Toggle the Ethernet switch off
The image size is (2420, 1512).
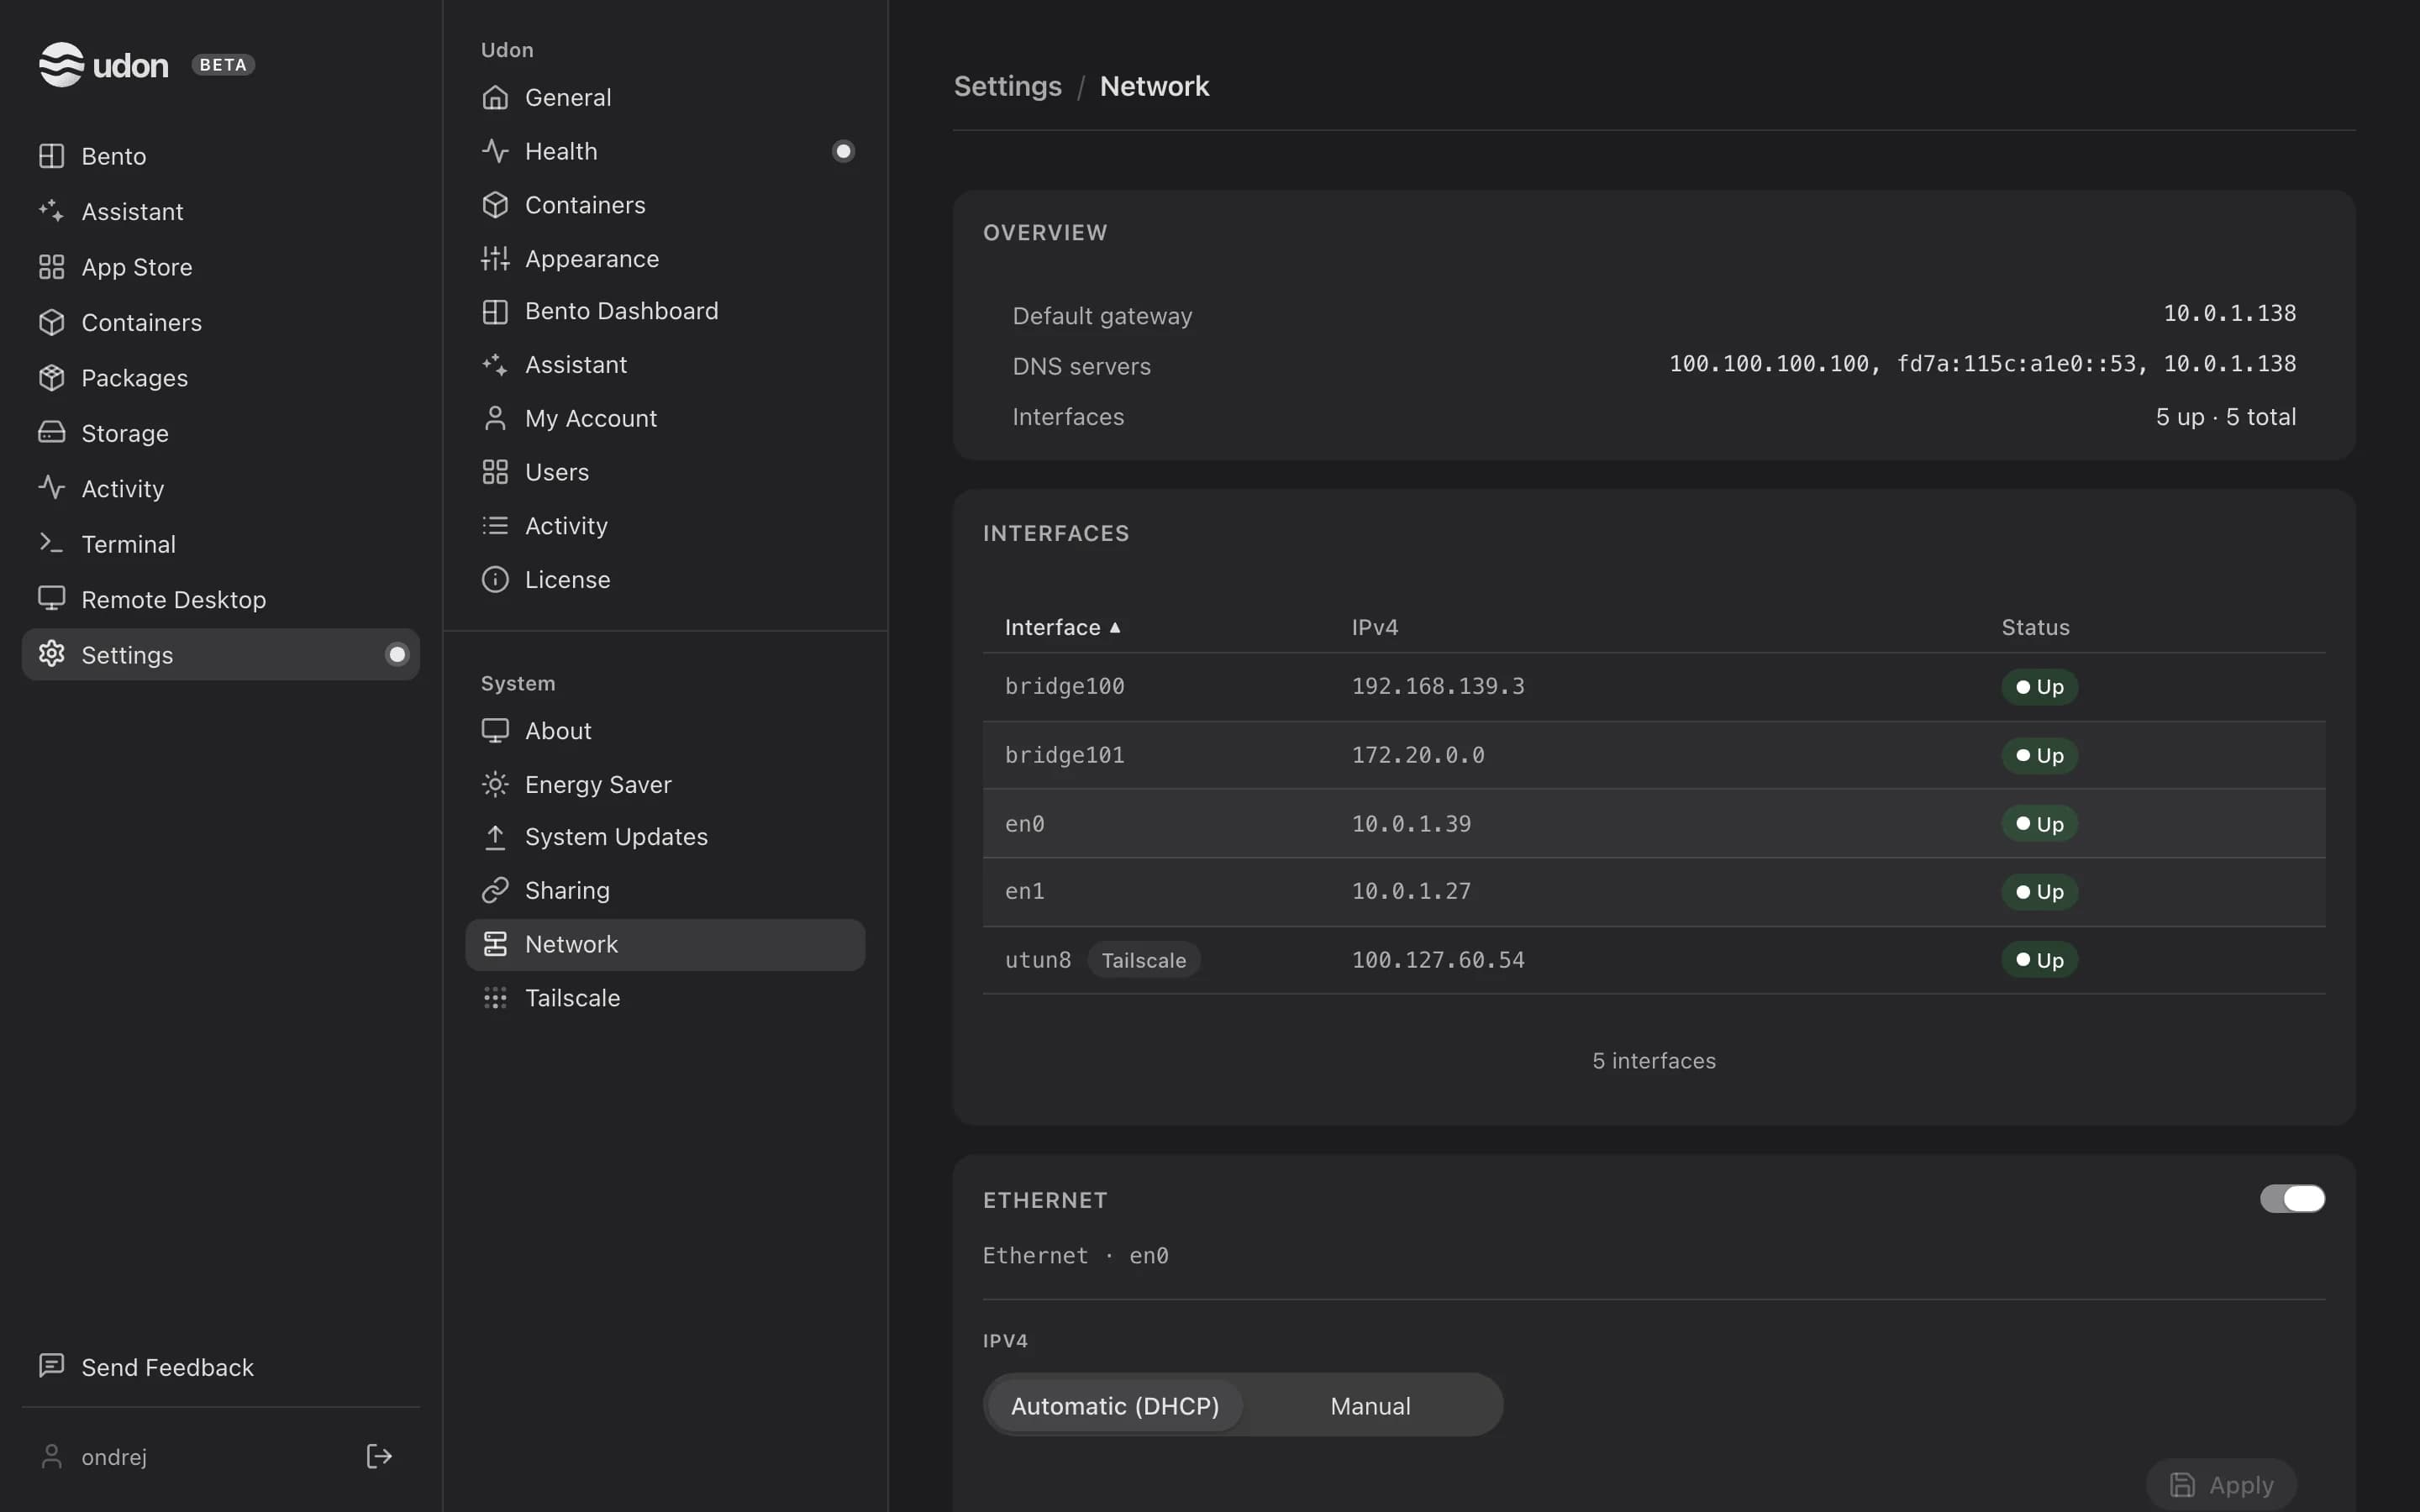[x=2292, y=1198]
